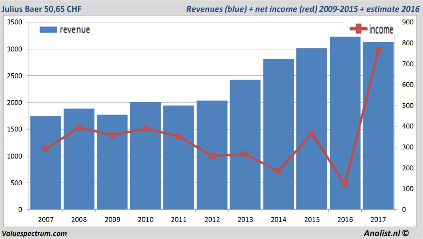Click the 'Analist.nl ©' footer text

pos(386,233)
